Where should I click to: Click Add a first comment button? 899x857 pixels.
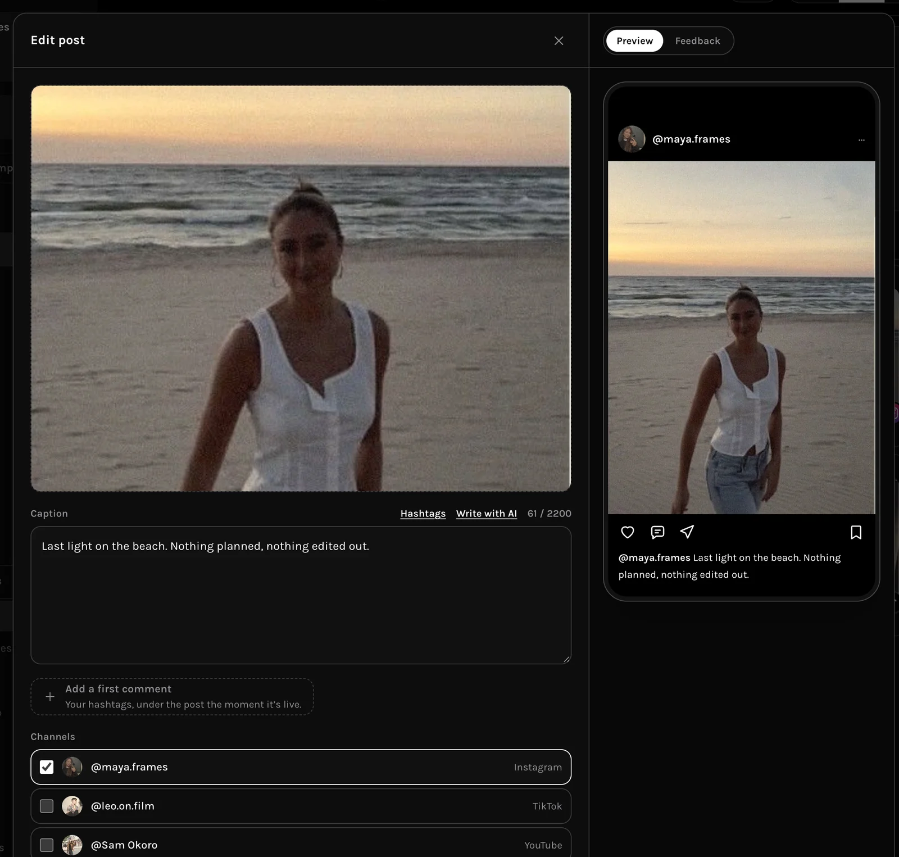pos(172,697)
